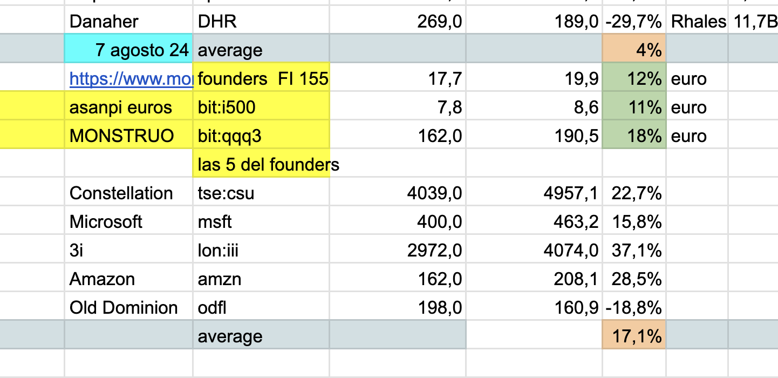Select the asanpi euros cell
Image resolution: width=778 pixels, height=378 pixels.
(x=129, y=107)
